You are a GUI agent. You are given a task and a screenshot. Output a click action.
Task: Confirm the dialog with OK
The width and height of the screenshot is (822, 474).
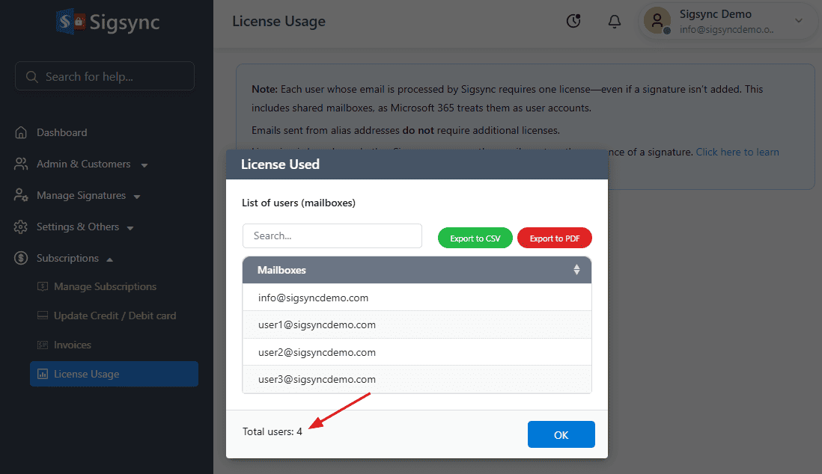tap(561, 434)
